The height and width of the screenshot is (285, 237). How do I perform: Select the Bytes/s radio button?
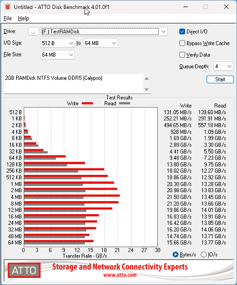176,255
